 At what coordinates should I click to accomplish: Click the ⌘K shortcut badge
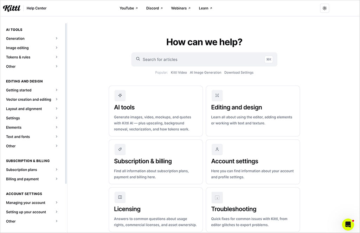pyautogui.click(x=269, y=59)
